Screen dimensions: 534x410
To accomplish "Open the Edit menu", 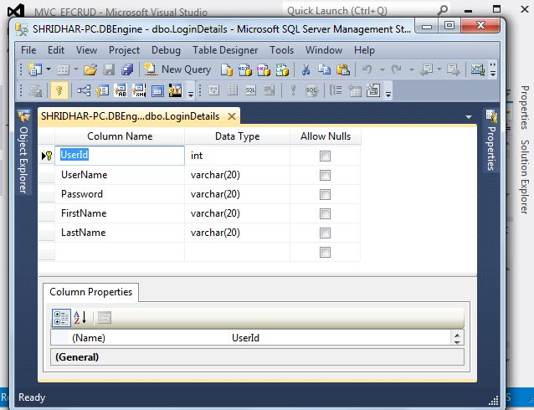I will [x=56, y=50].
